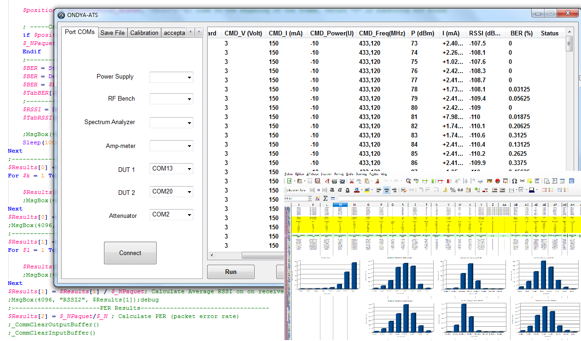Select BER cell showing 0.03125
This screenshot has height=341, width=581.
coord(519,89)
